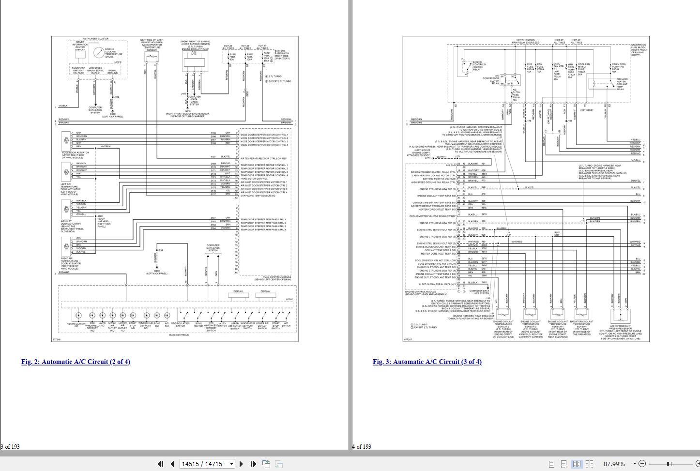This screenshot has width=700, height=471.
Task: Click the '3 of 193' page label
Action: click(x=10, y=446)
